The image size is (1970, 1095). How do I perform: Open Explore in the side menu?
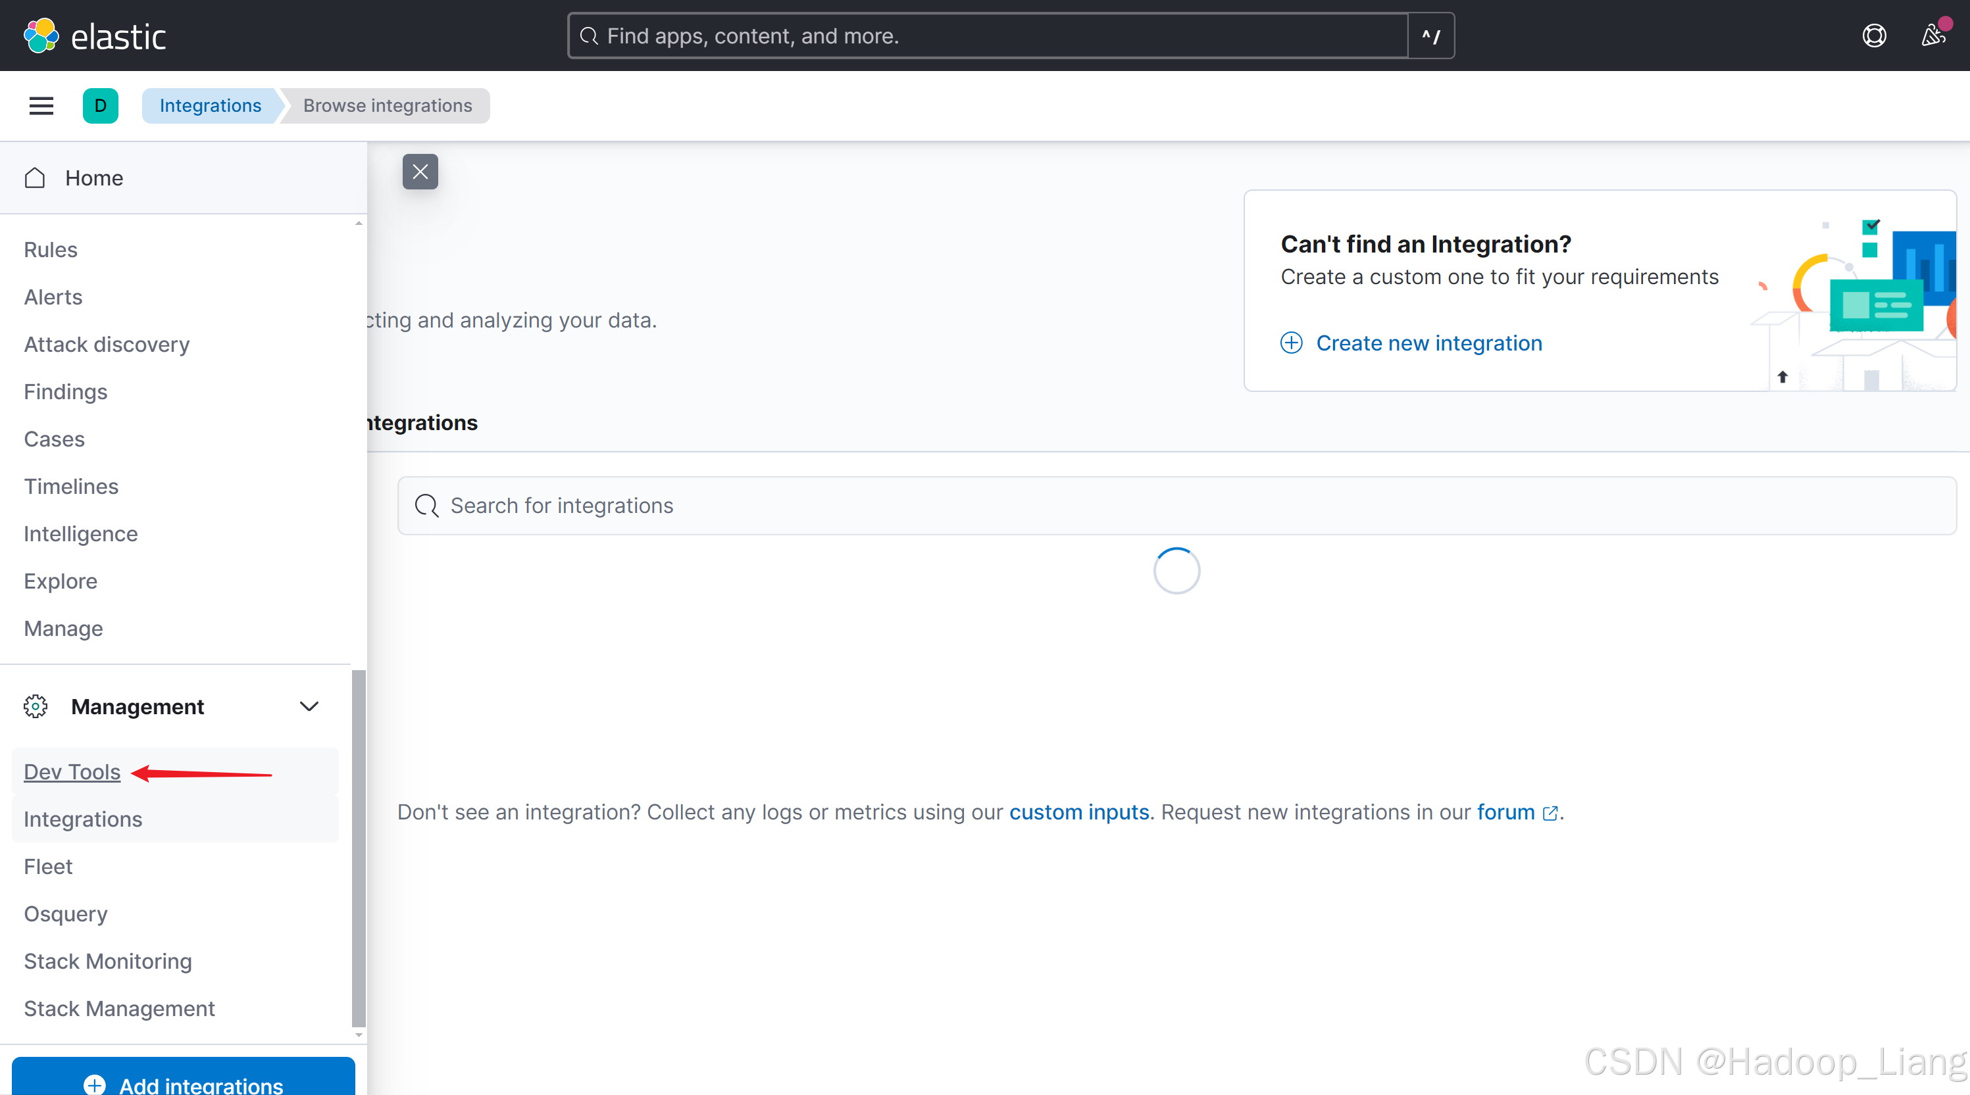click(61, 581)
